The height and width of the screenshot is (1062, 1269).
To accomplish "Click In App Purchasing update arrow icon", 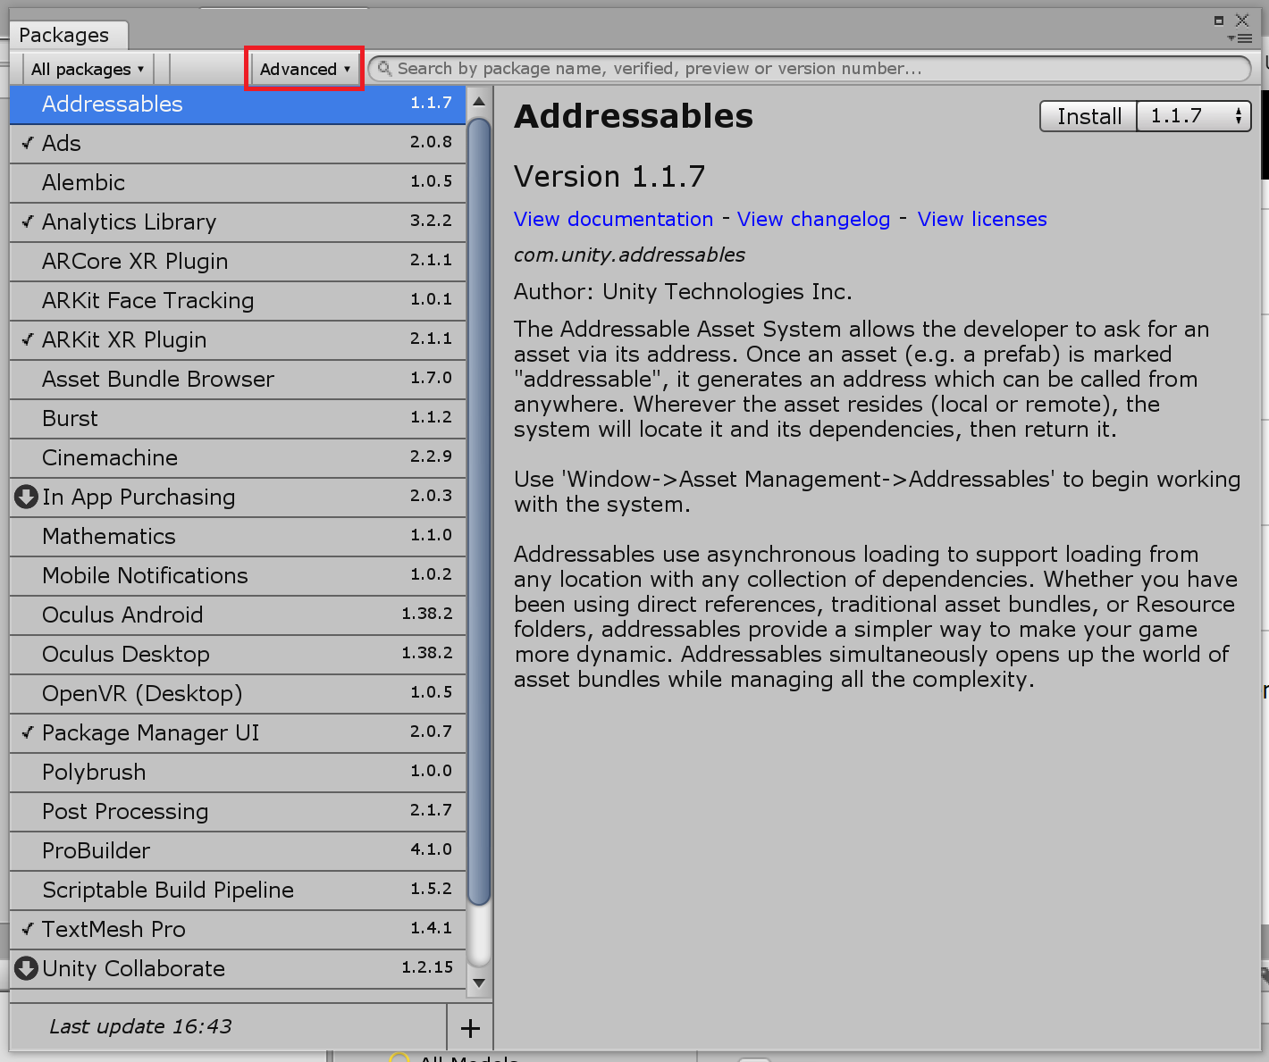I will pos(26,497).
